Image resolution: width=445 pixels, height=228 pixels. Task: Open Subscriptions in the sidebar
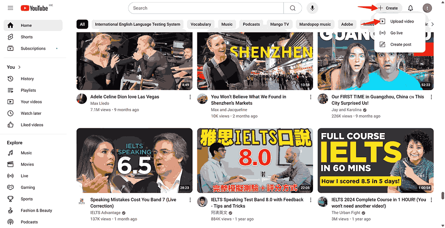point(33,48)
